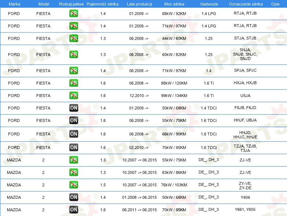The width and height of the screenshot is (287, 216).
Task: Click production date 12.2010 ->
Action: click(139, 96)
